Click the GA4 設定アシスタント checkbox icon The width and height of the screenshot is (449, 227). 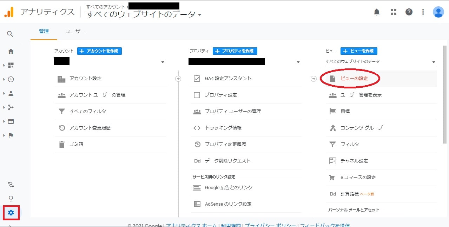click(197, 78)
